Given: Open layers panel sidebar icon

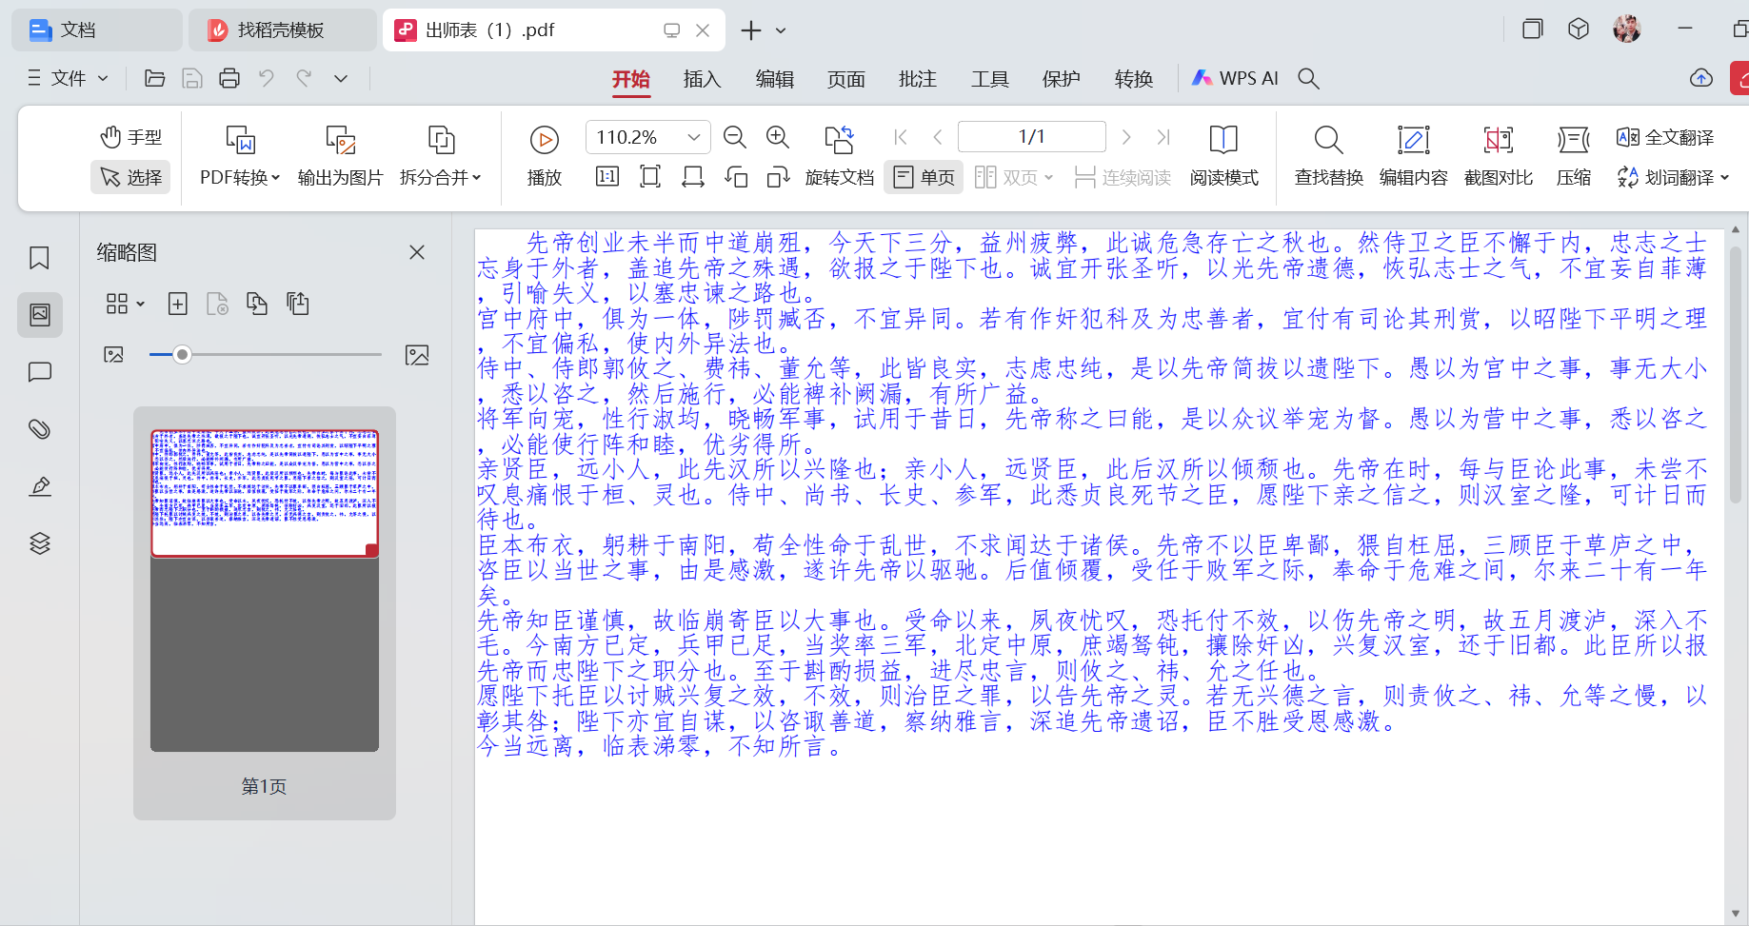Looking at the screenshot, I should tap(39, 543).
